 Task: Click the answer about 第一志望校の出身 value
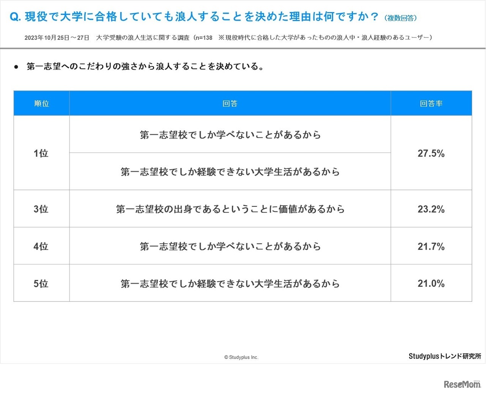click(x=230, y=209)
